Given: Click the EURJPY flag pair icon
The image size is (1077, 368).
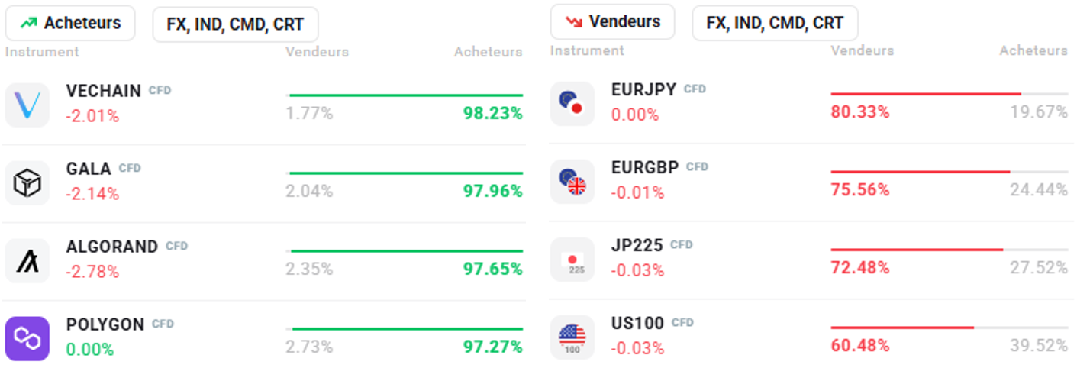Looking at the screenshot, I should [572, 104].
